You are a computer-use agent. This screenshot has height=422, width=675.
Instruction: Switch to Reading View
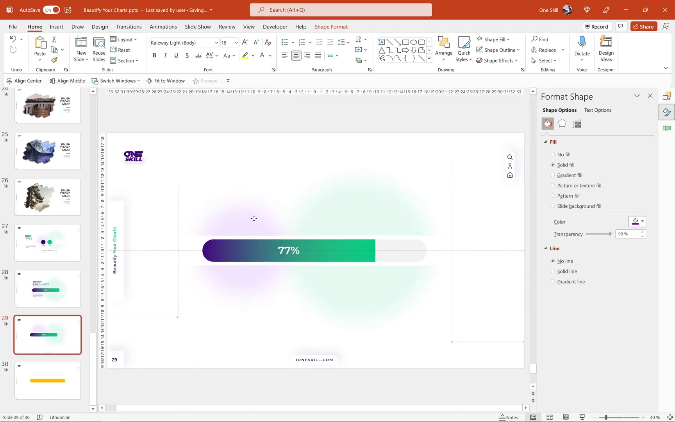click(566, 417)
